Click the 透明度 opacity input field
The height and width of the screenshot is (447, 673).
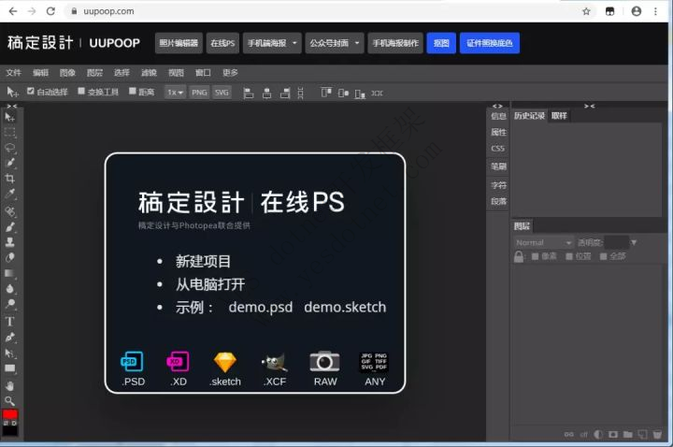click(x=616, y=242)
